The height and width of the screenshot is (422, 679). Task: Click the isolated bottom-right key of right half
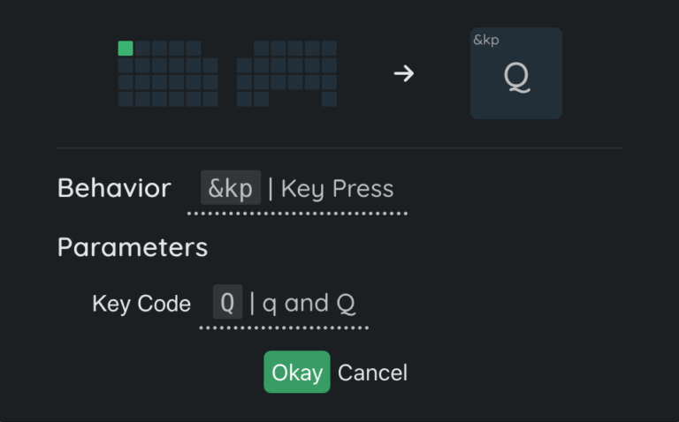(329, 99)
